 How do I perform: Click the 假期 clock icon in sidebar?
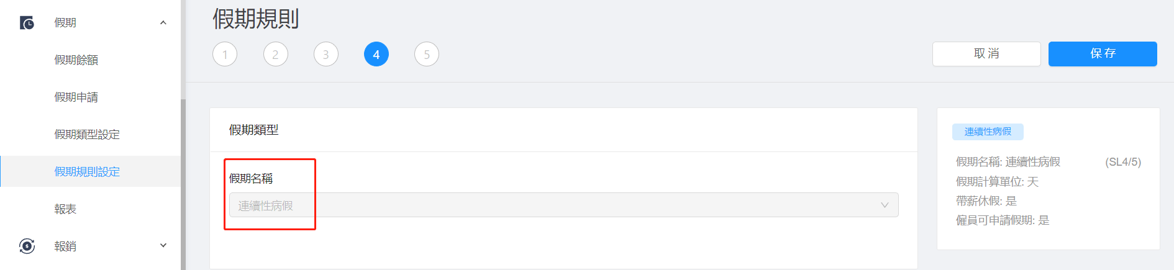pyautogui.click(x=27, y=23)
